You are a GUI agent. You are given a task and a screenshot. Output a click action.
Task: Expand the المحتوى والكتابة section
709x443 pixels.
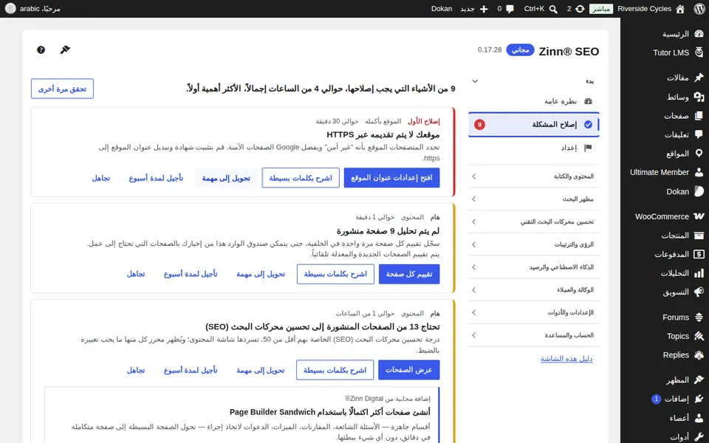(x=534, y=176)
